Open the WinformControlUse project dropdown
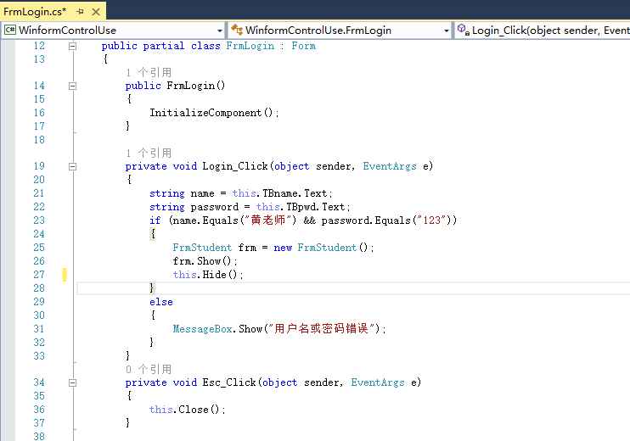 coord(219,31)
